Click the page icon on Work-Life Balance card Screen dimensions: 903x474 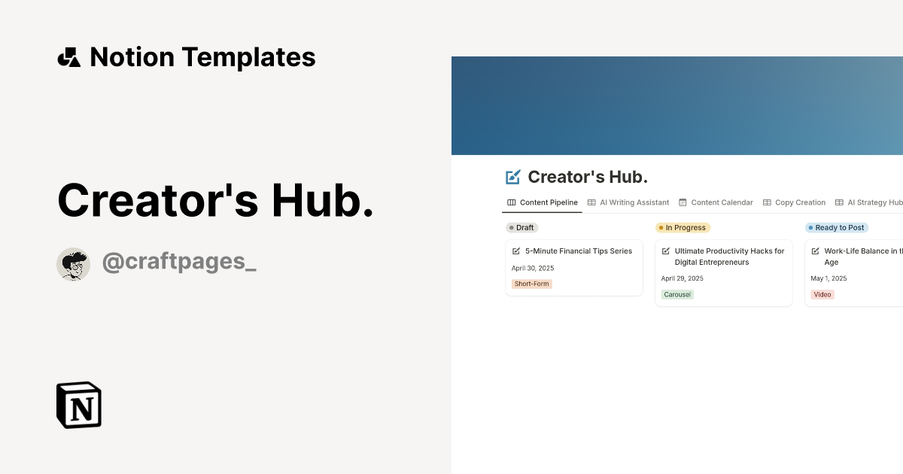tap(814, 251)
